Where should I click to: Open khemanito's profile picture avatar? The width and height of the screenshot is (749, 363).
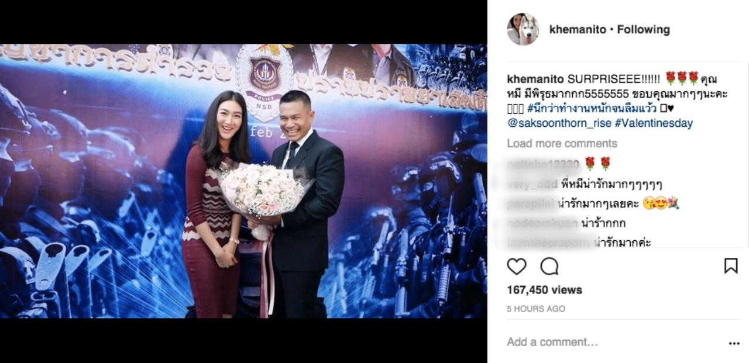[523, 29]
